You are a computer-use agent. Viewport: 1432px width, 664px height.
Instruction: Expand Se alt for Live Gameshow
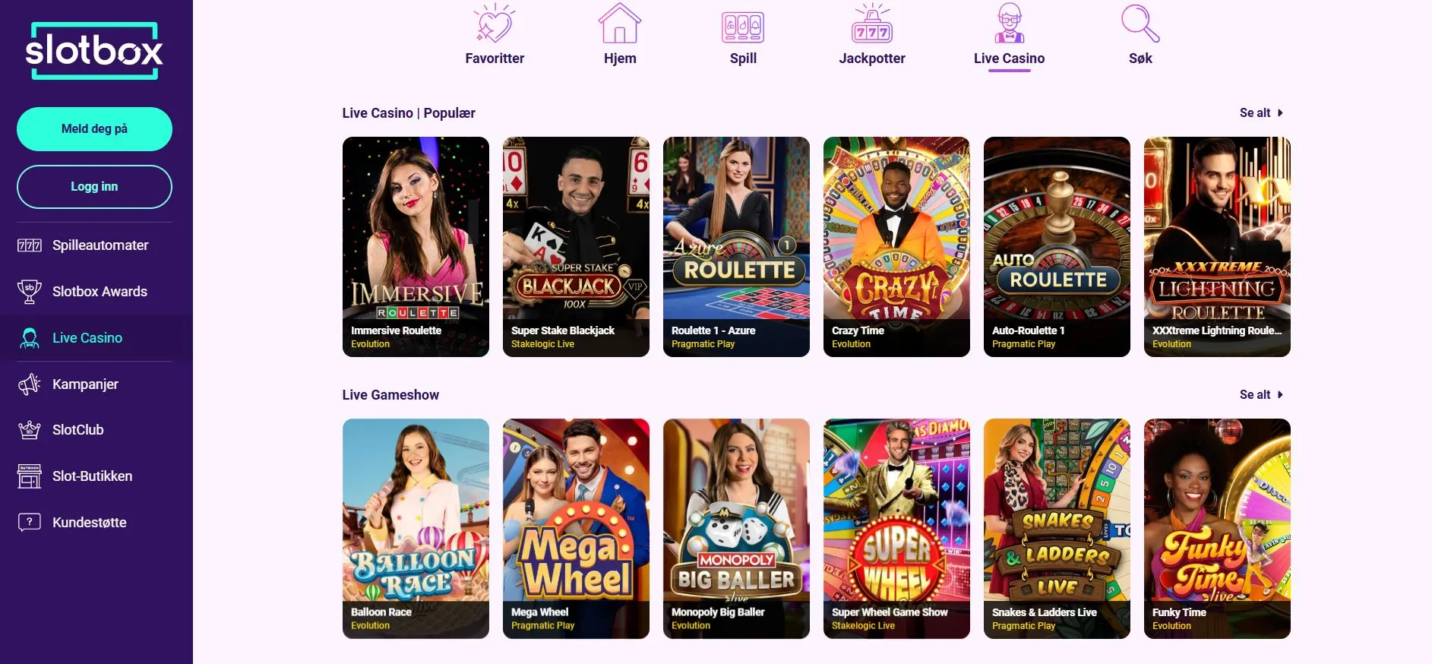(x=1261, y=394)
